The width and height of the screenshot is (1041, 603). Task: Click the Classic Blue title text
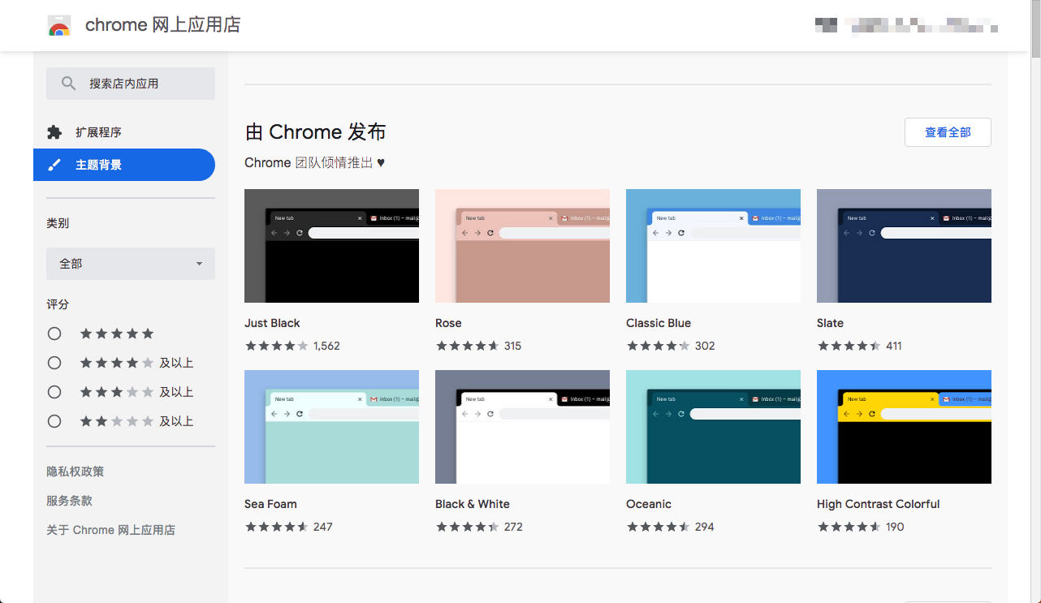click(x=659, y=323)
